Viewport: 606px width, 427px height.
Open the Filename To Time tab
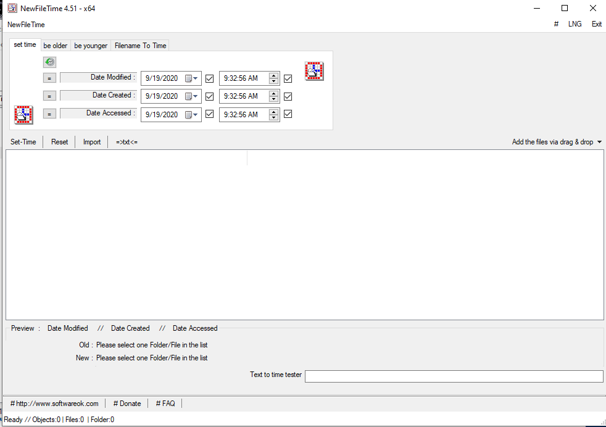pyautogui.click(x=140, y=46)
